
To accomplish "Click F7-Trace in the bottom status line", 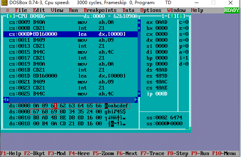I will pos(152,153).
